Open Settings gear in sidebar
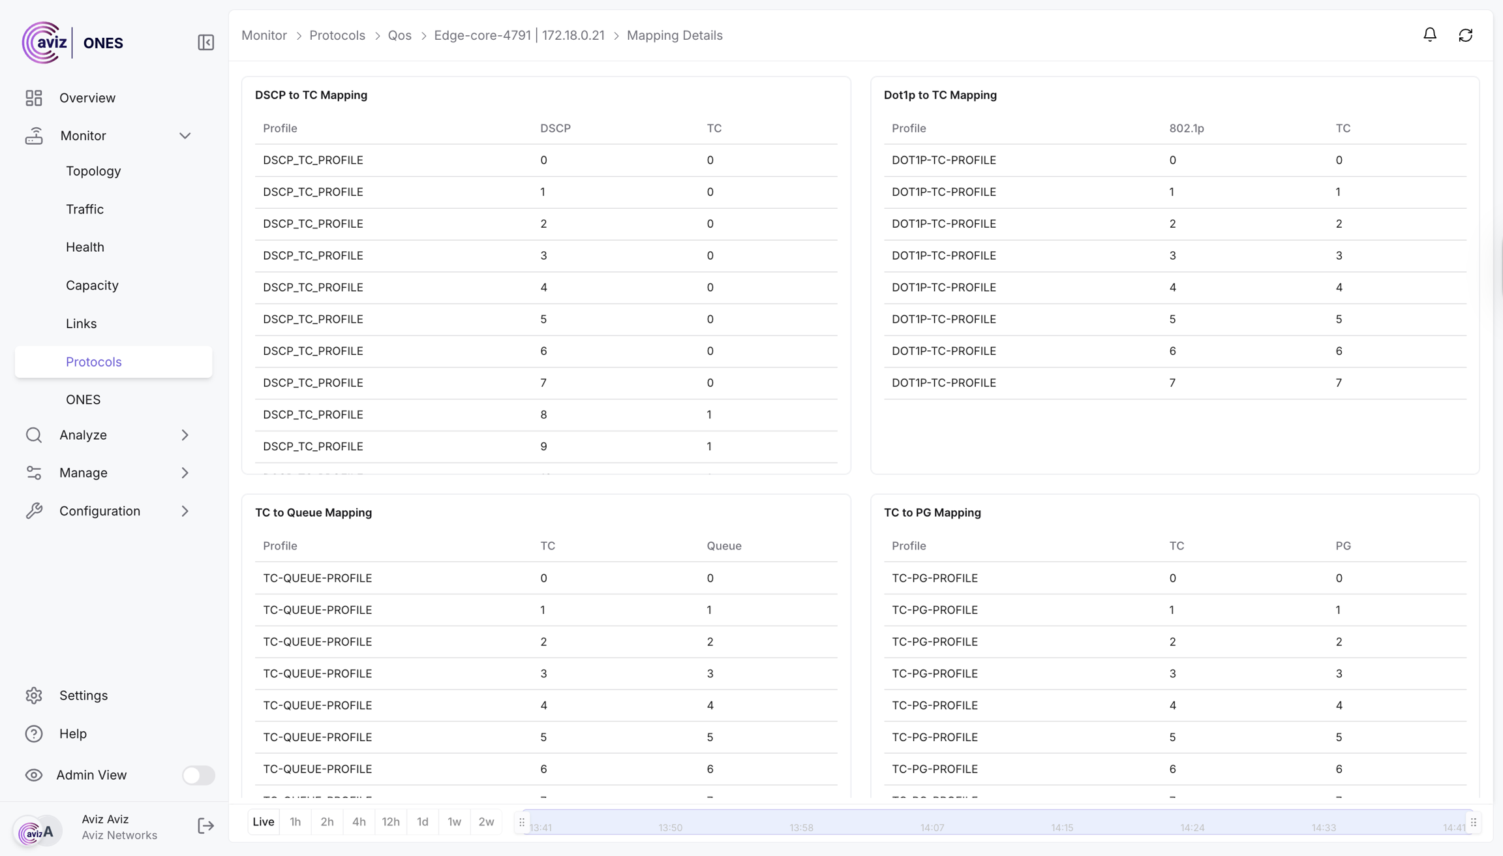This screenshot has width=1503, height=856. pyautogui.click(x=34, y=695)
